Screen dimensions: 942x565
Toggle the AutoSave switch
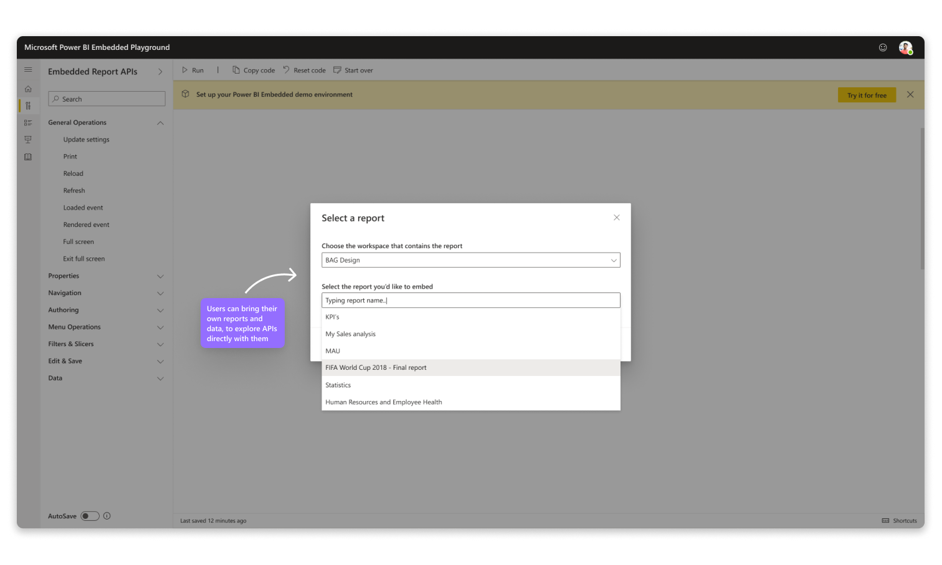90,516
